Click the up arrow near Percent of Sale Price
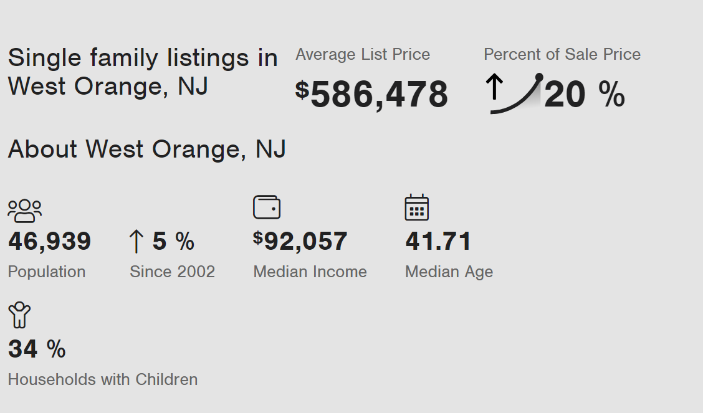The height and width of the screenshot is (413, 703). click(494, 87)
